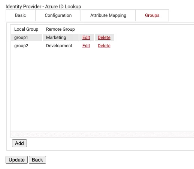Click the Add button
The width and height of the screenshot is (194, 169).
coord(19,143)
